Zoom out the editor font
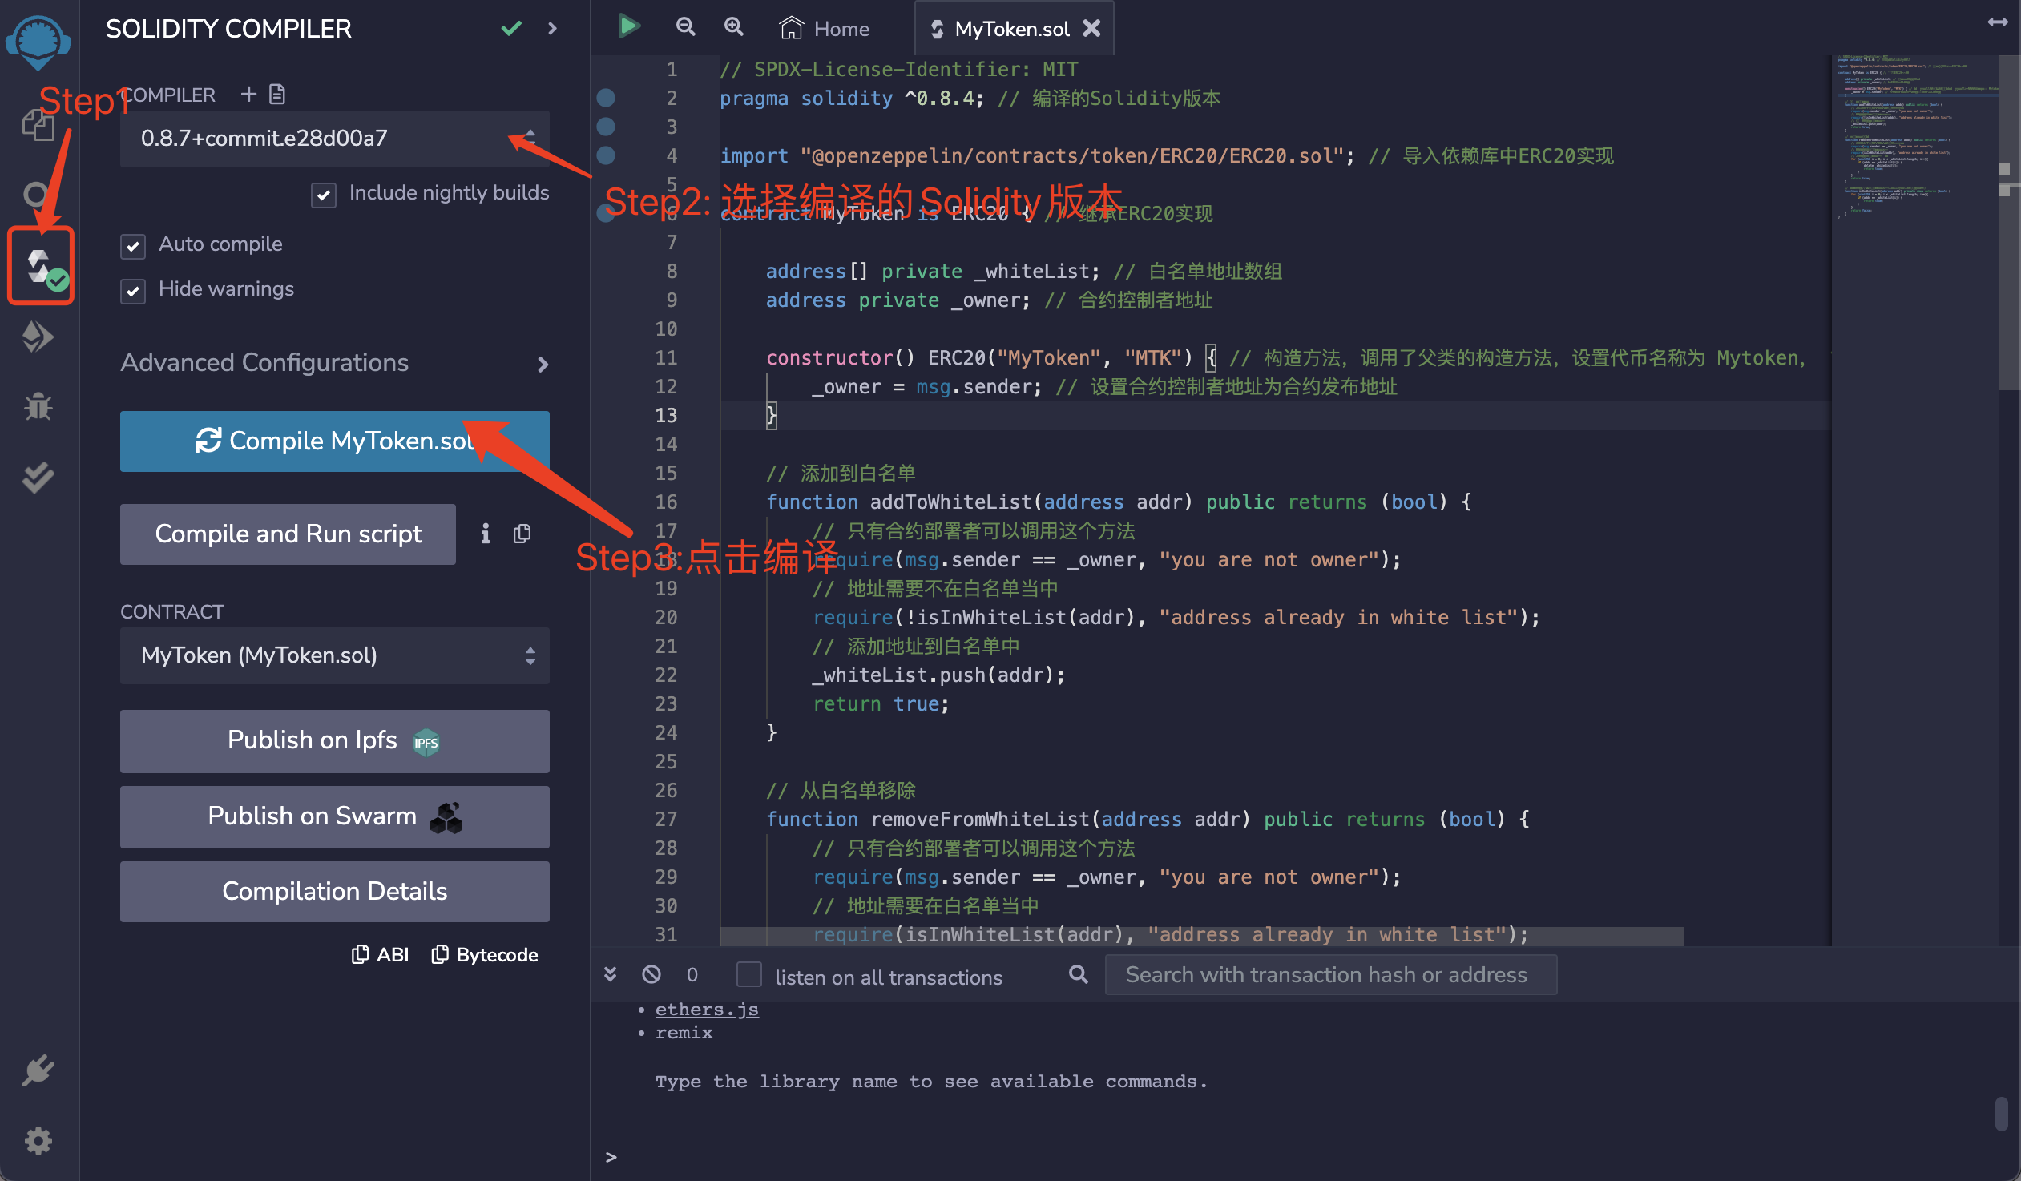 click(x=685, y=27)
